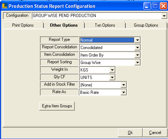Expand the Report Type dropdown arrow
168x139 pixels.
[137, 40]
